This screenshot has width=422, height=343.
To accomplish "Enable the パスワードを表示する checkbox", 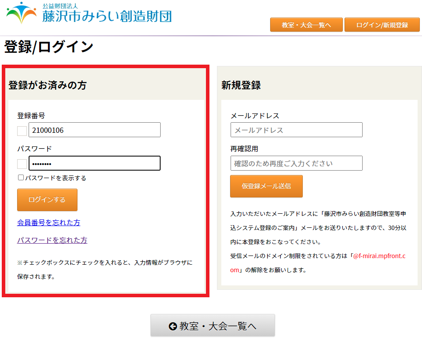I will pyautogui.click(x=21, y=178).
